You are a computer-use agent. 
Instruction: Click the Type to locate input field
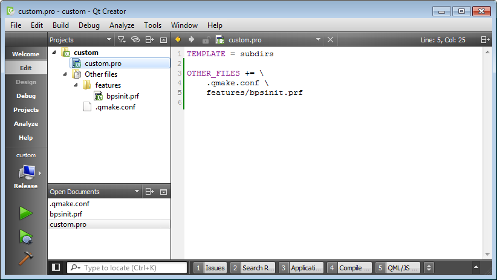pyautogui.click(x=127, y=268)
